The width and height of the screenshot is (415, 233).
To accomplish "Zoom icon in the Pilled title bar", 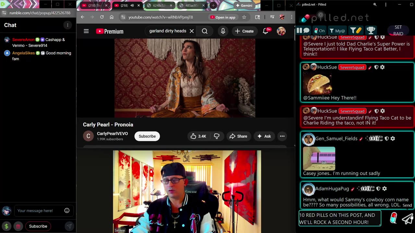I will coord(375,5).
